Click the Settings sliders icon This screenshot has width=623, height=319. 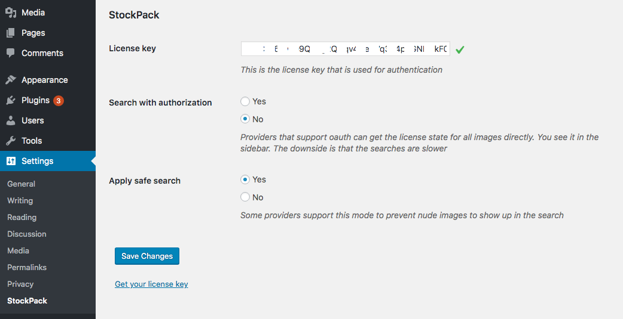click(11, 161)
